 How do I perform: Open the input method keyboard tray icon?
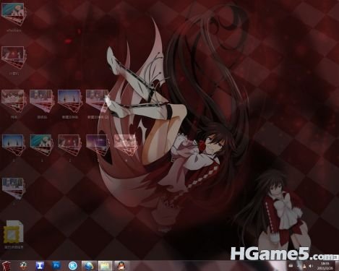click(x=291, y=266)
